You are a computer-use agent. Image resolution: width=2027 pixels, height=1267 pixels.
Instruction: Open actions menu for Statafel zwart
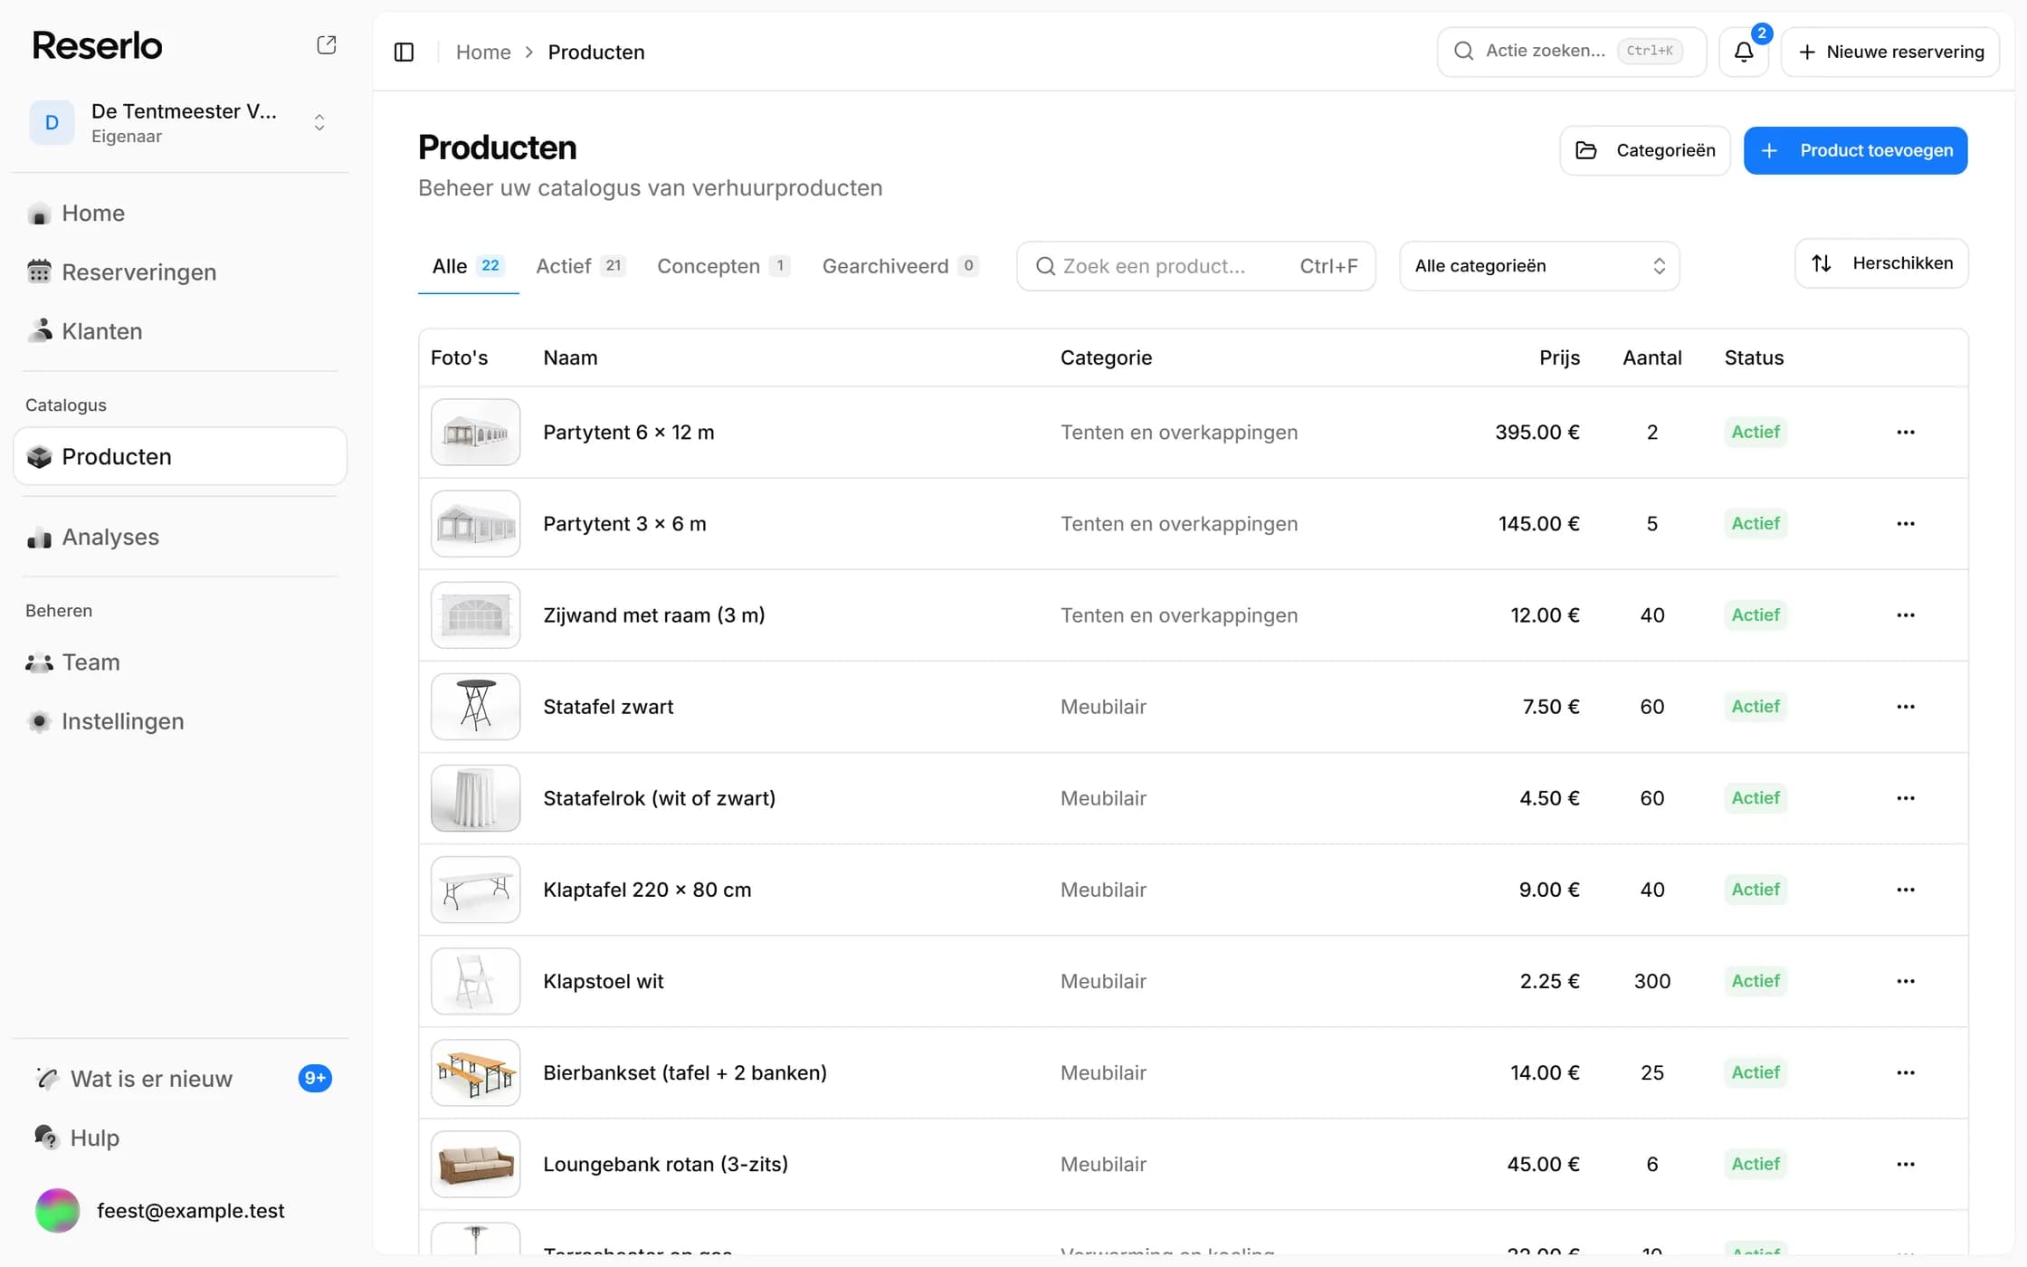(1906, 707)
